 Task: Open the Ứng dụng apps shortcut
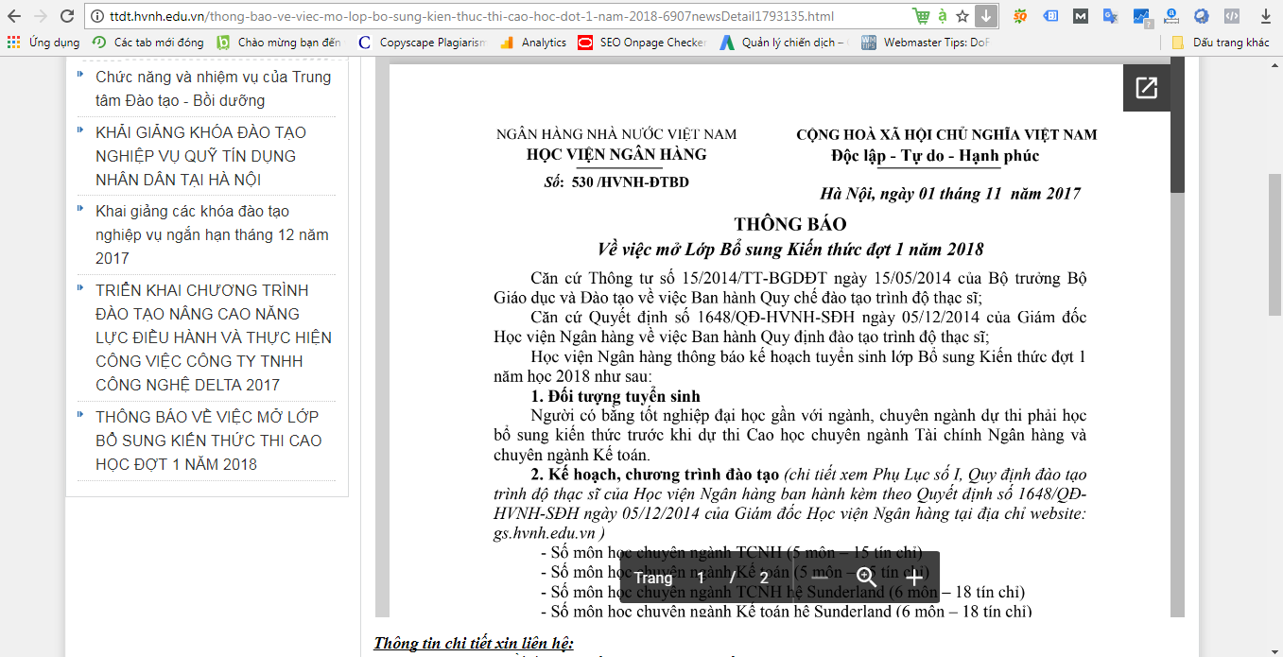(43, 43)
